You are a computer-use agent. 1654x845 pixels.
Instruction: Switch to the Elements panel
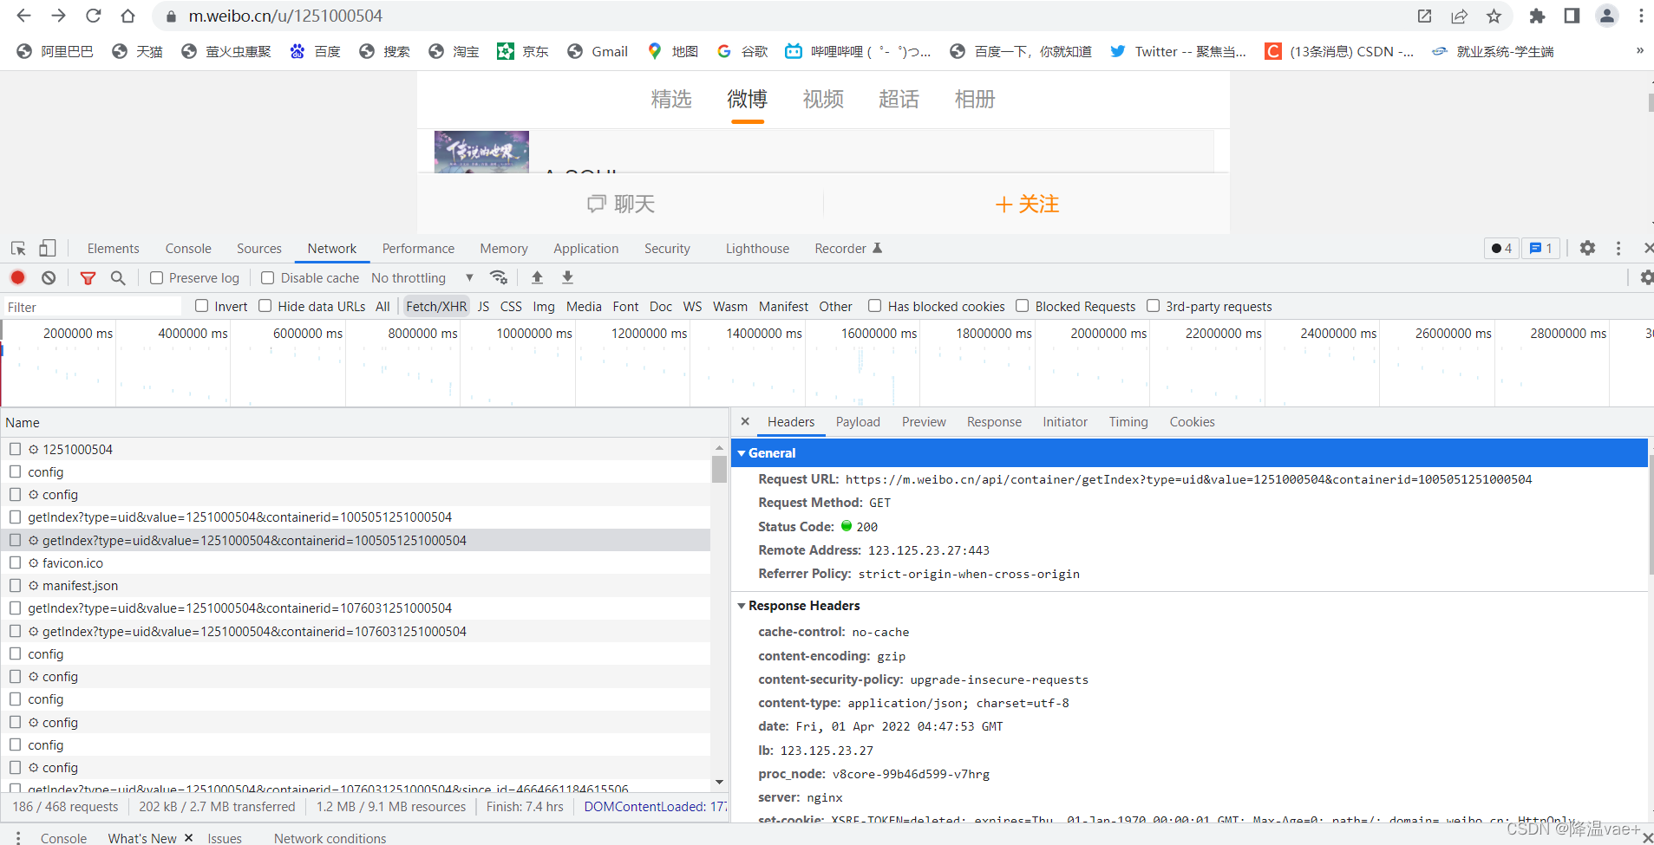click(x=113, y=249)
